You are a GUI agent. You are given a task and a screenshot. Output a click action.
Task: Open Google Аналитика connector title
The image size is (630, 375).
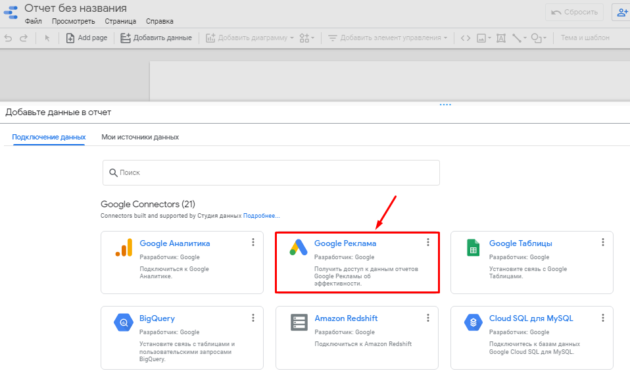tap(175, 243)
